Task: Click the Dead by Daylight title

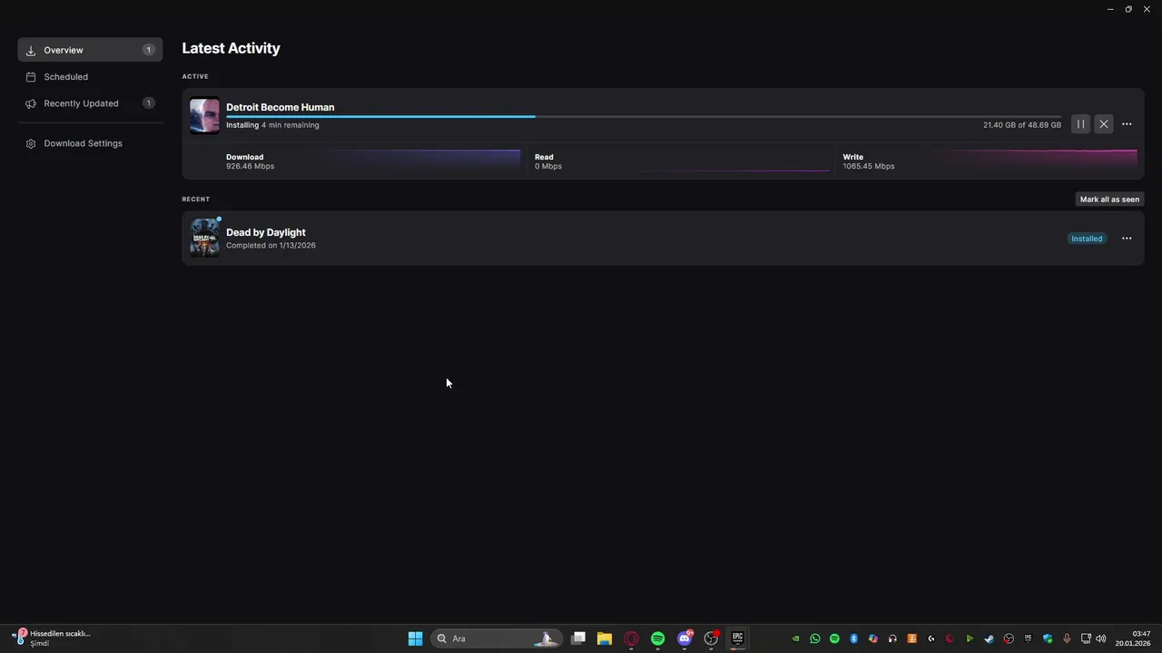Action: point(265,232)
